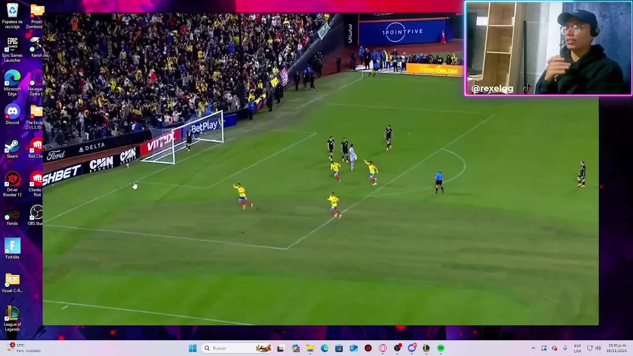Launch Epic Games Launcher from desktop
Viewport: 633px width, 356px height.
pos(12,49)
